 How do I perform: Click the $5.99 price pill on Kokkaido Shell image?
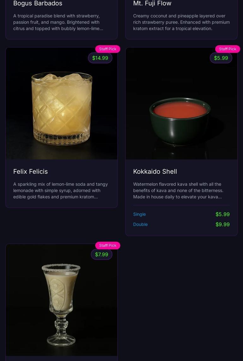[221, 58]
